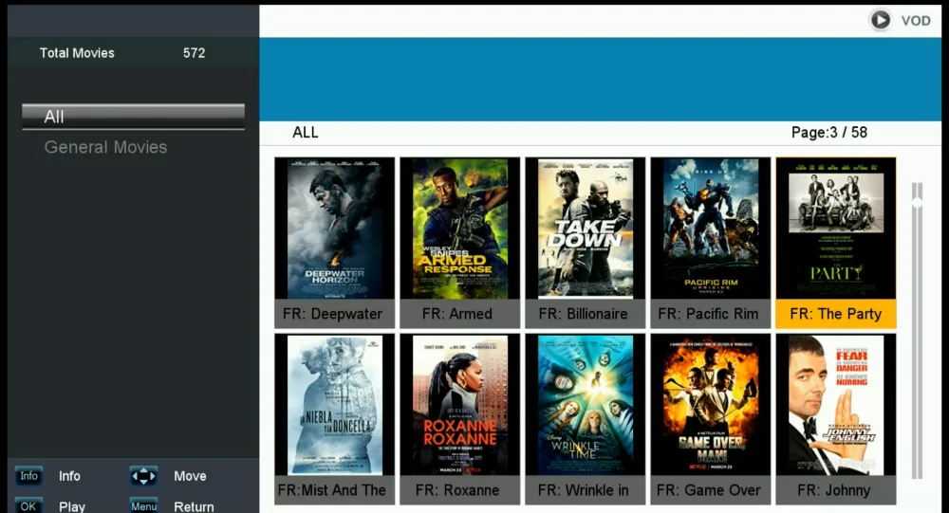This screenshot has height=513, width=949.
Task: Click the Menu key icon
Action: 143,505
